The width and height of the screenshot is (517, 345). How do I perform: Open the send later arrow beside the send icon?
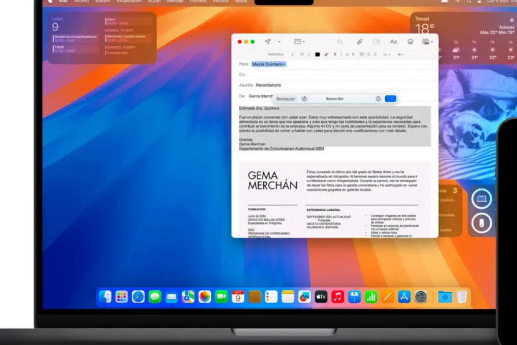[279, 42]
